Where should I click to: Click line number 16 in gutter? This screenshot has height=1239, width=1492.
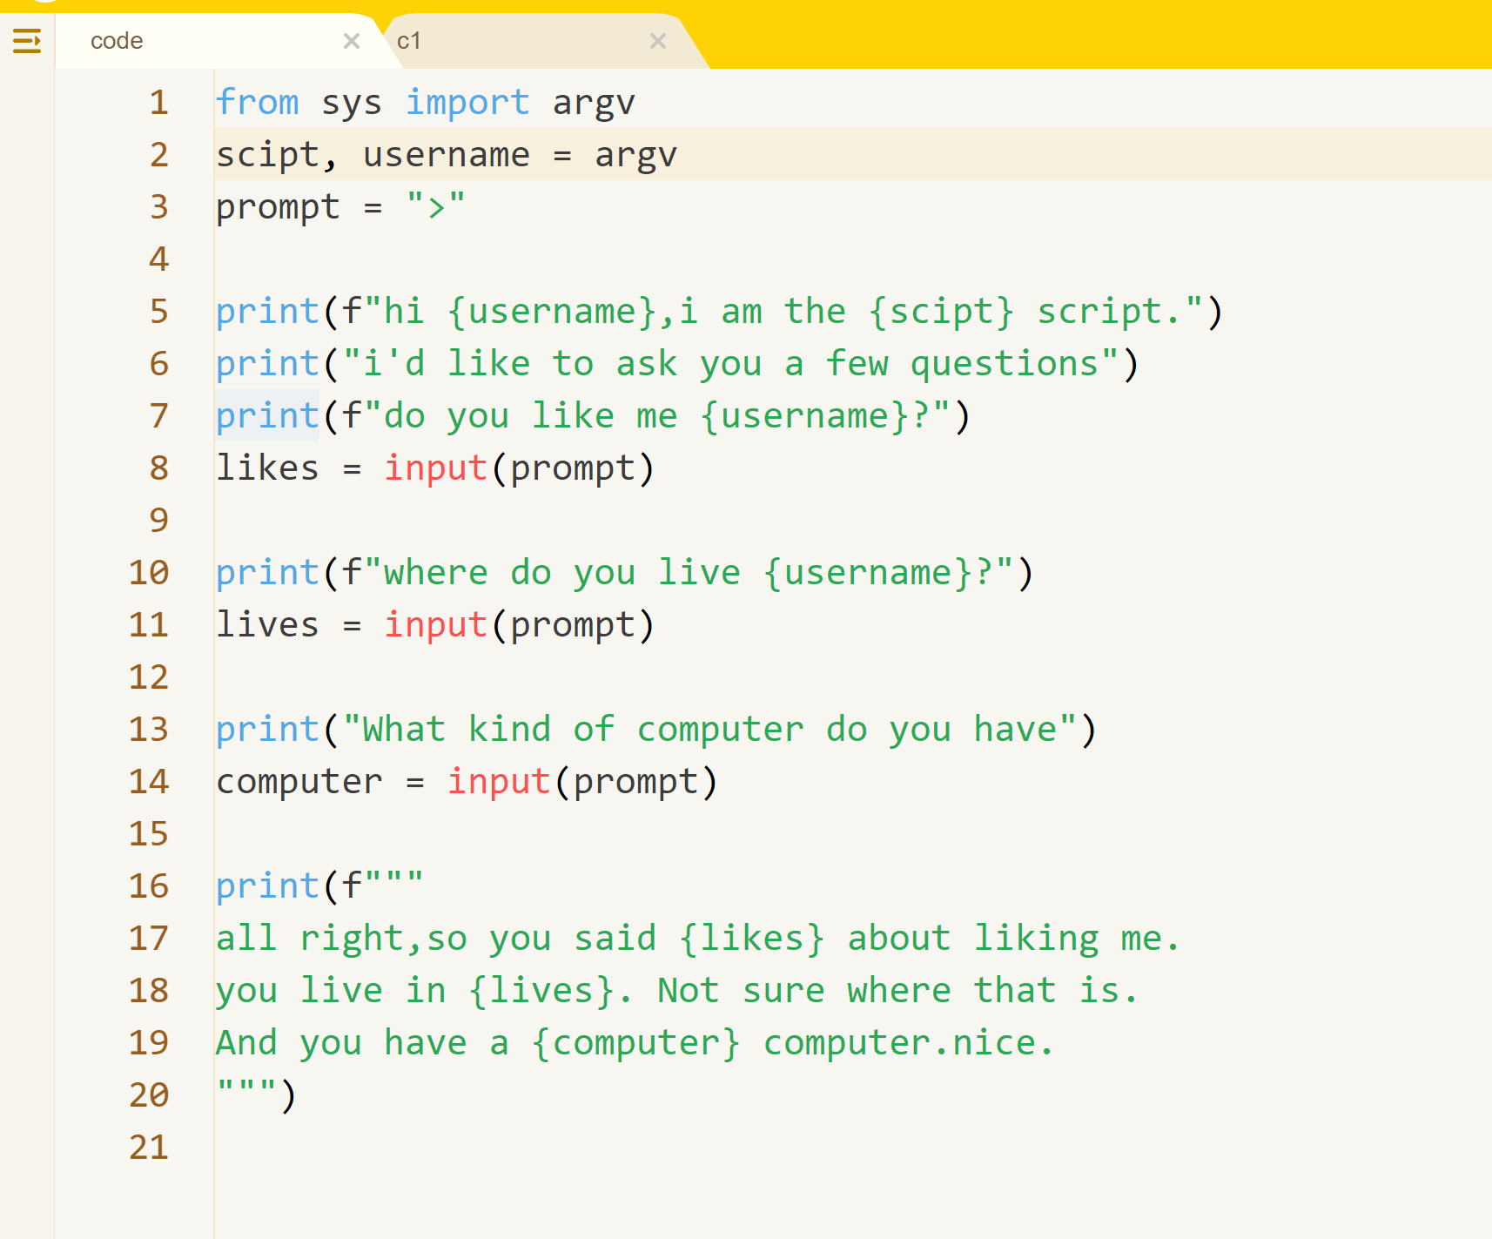[149, 886]
